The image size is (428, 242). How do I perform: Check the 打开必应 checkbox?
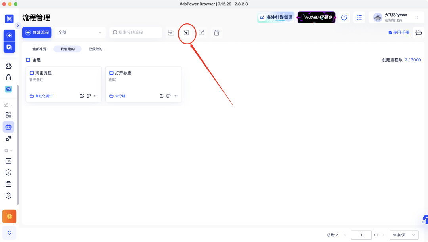click(x=111, y=73)
